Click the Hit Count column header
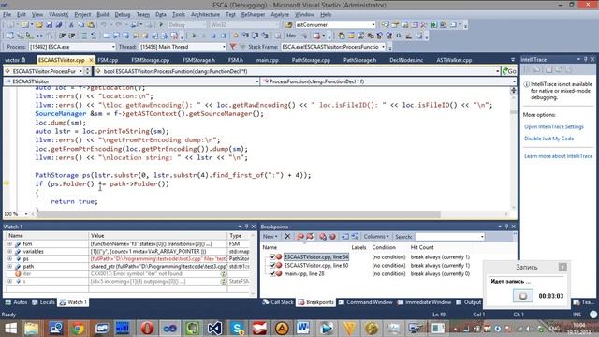 [x=422, y=247]
